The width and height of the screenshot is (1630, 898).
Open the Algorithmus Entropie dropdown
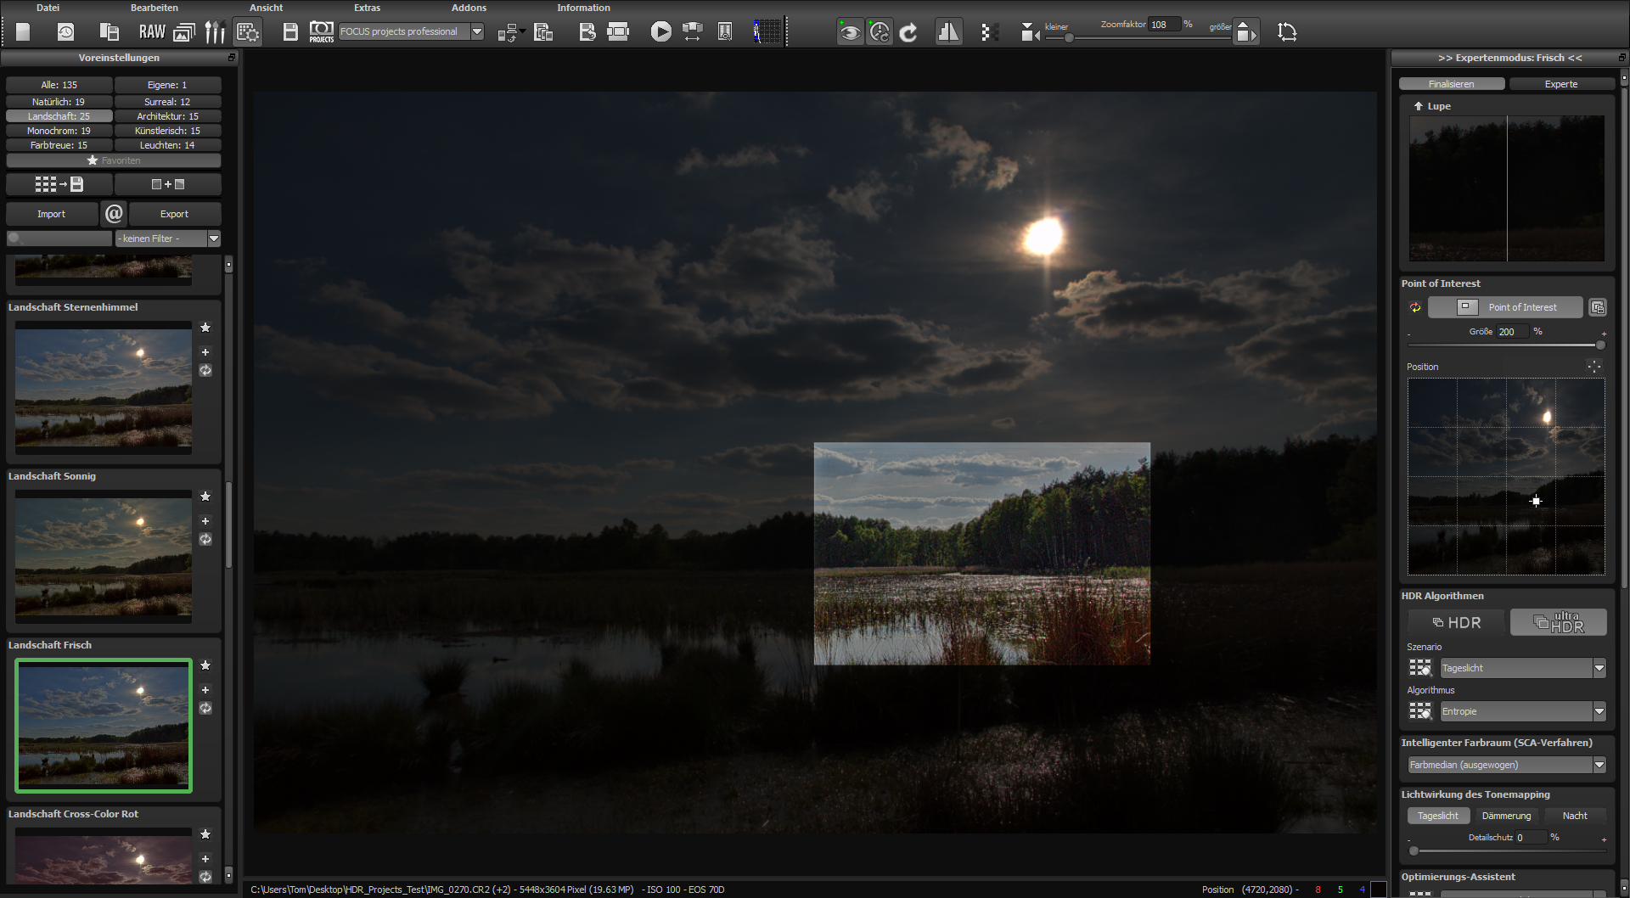click(1523, 711)
